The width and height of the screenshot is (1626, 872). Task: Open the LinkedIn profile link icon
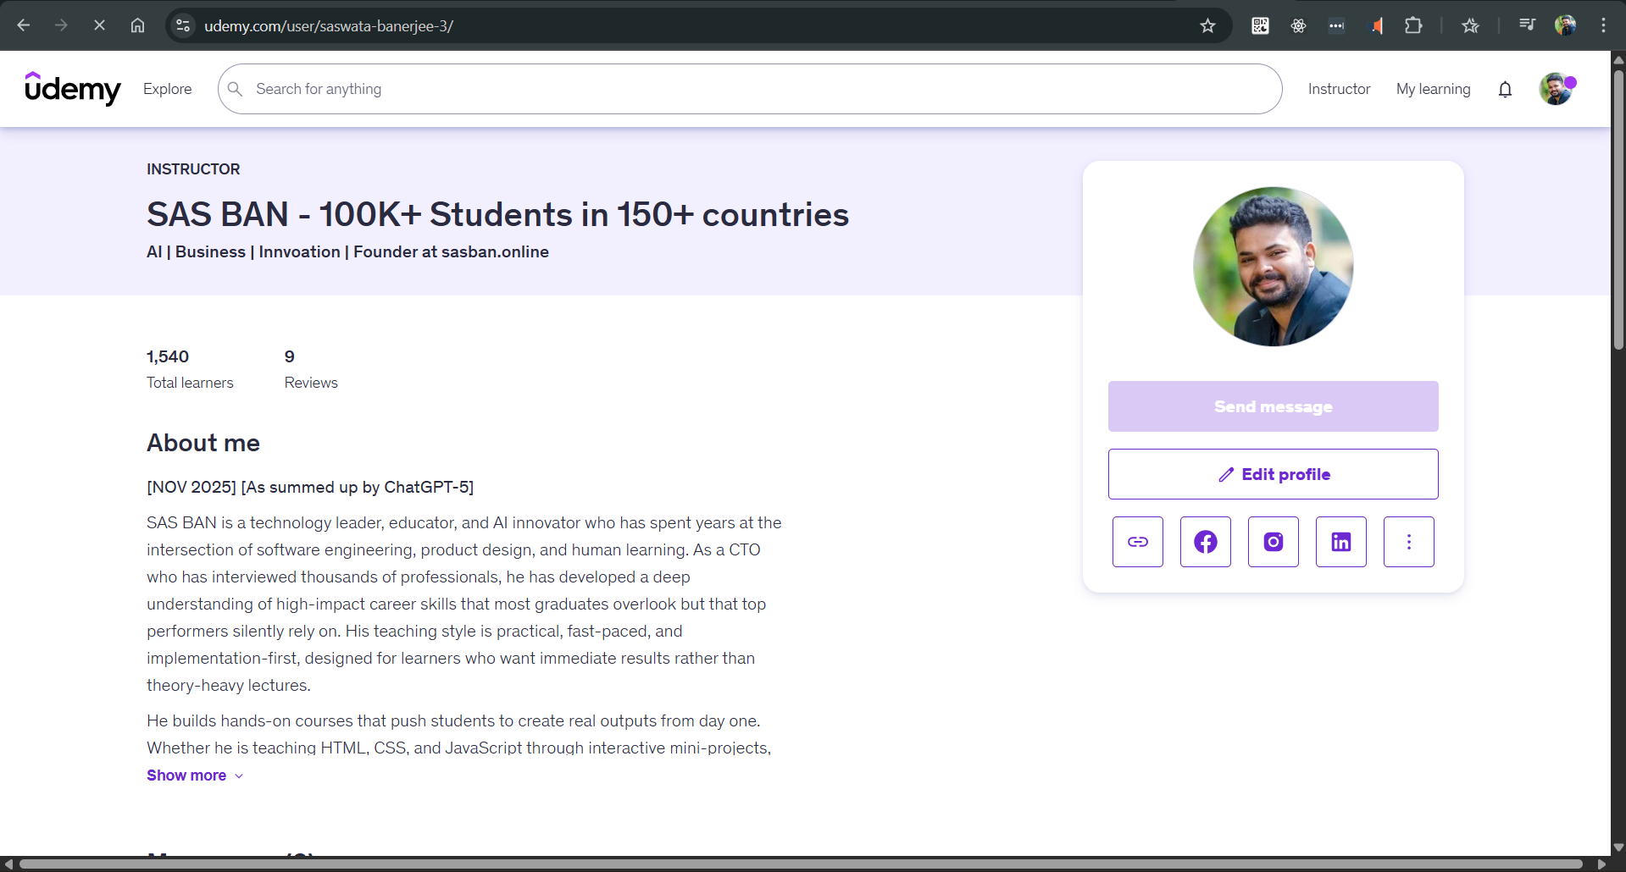[x=1340, y=542]
